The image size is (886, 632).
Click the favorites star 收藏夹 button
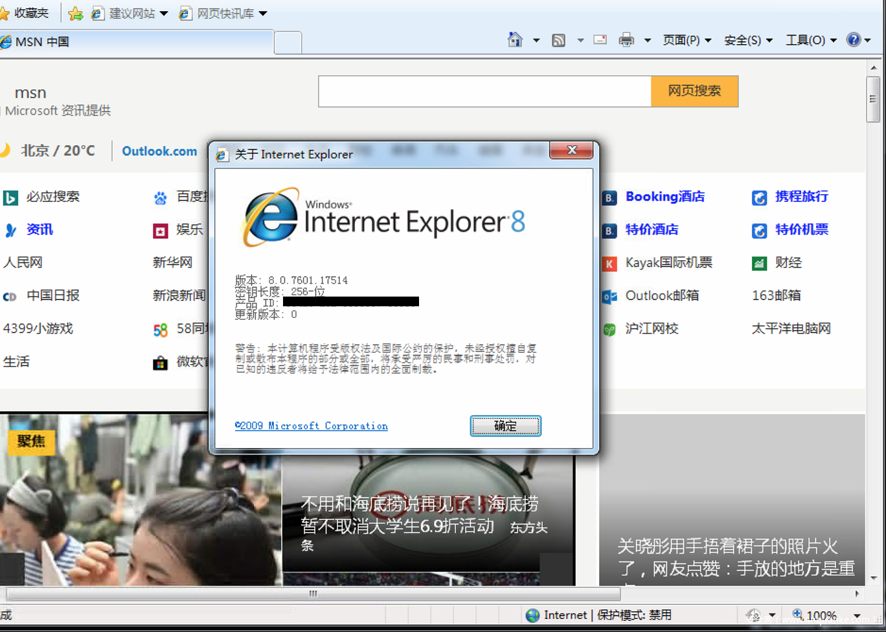click(x=26, y=13)
